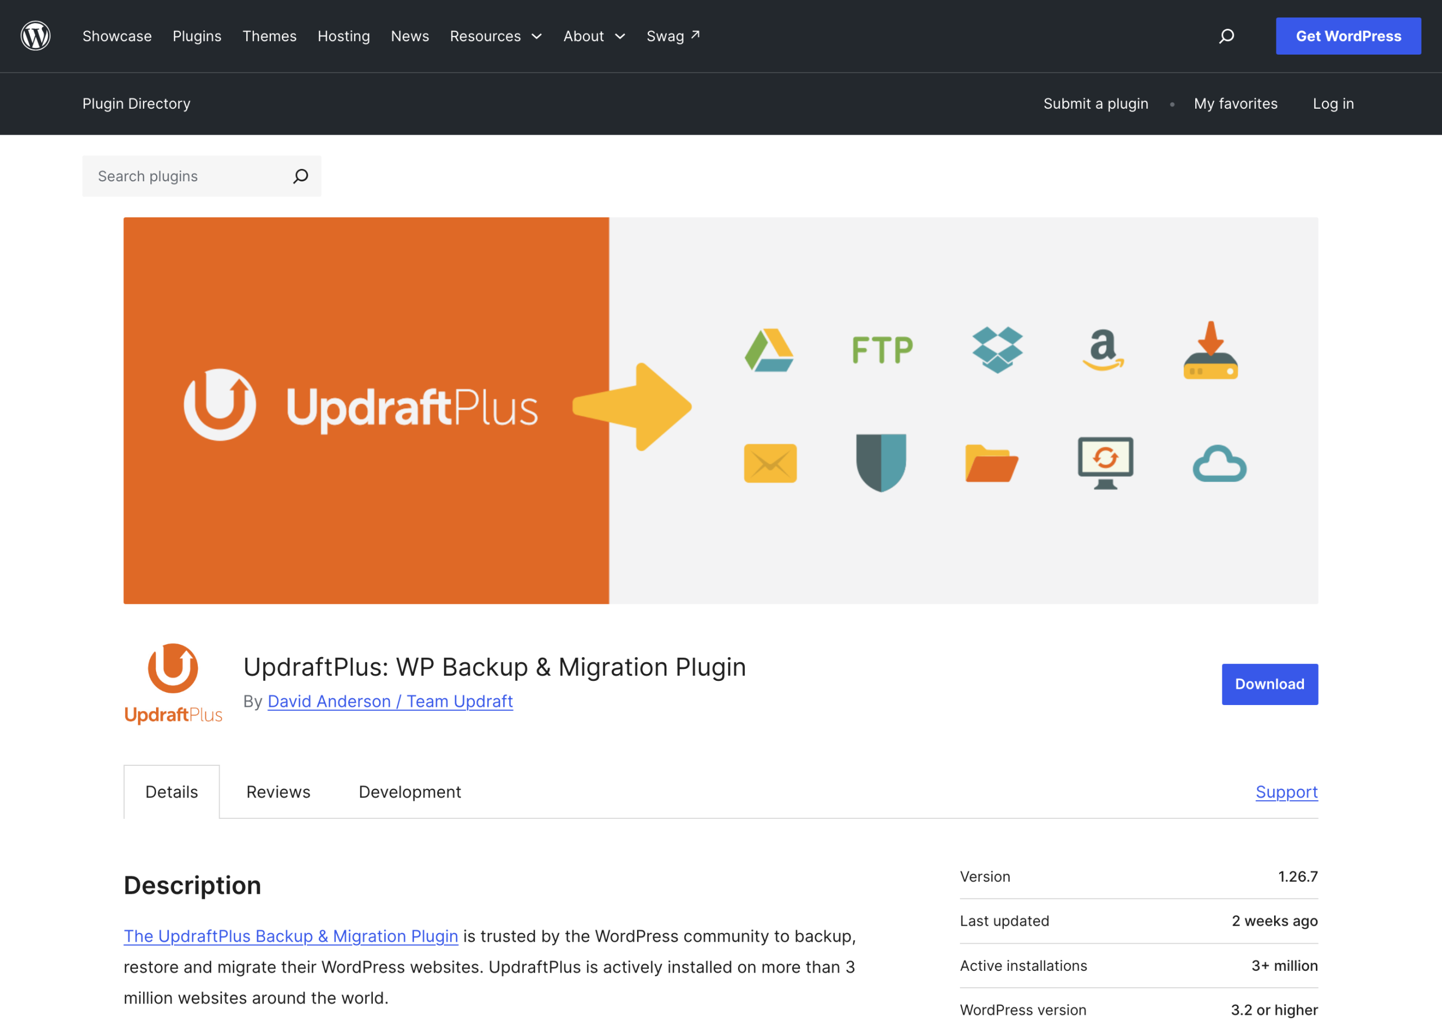Viewport: 1442px width, 1030px height.
Task: Switch to the Development tab
Action: tap(410, 792)
